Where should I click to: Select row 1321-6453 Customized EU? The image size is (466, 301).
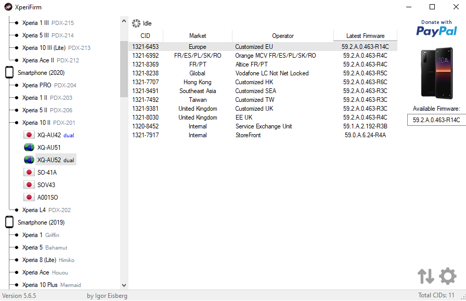pyautogui.click(x=263, y=47)
